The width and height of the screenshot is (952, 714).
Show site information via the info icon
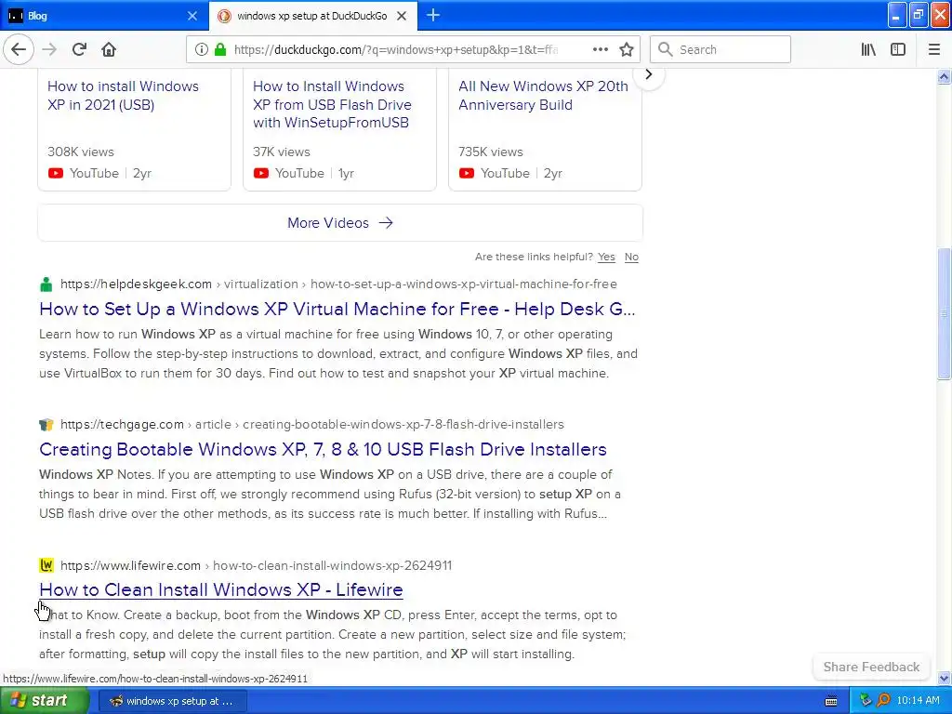click(202, 50)
